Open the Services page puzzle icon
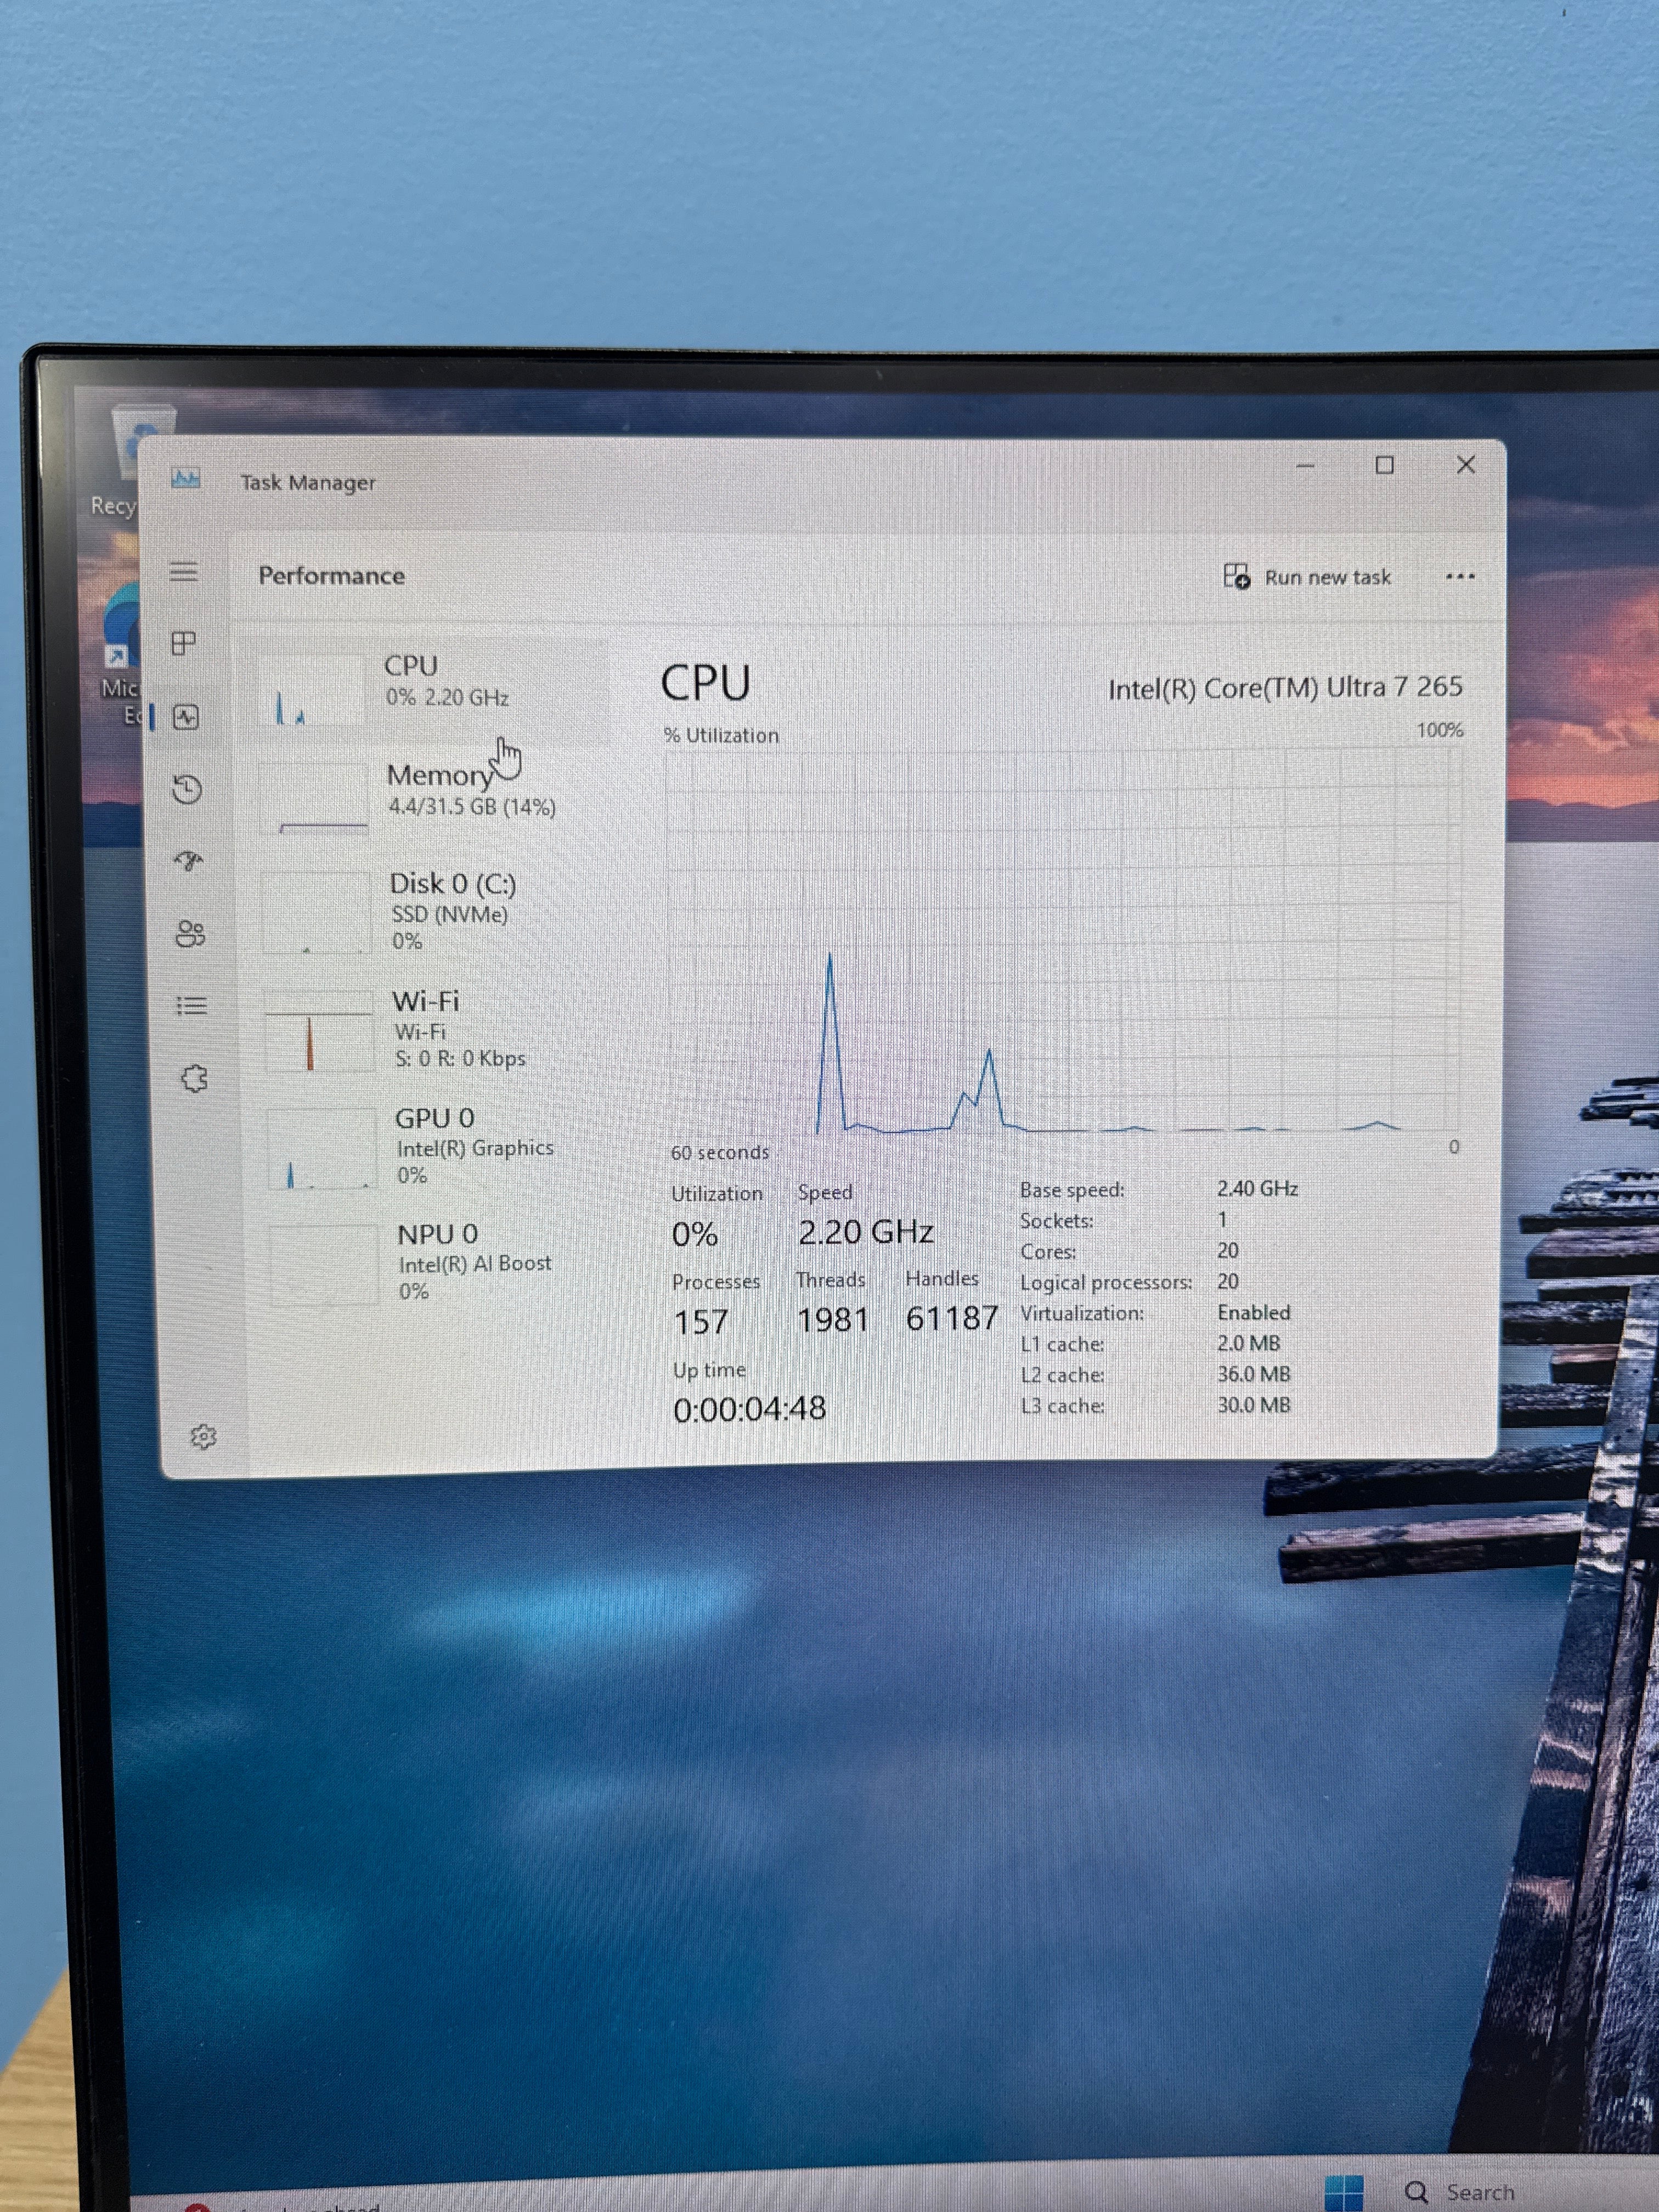The height and width of the screenshot is (2212, 1659). tap(194, 1078)
